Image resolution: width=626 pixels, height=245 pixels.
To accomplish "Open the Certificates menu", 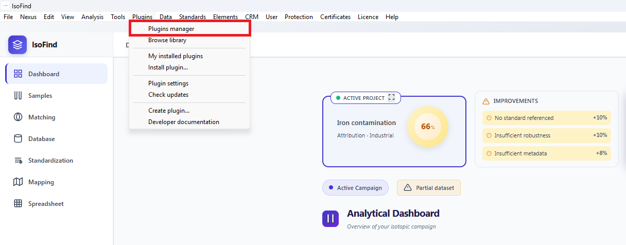I will click(335, 17).
